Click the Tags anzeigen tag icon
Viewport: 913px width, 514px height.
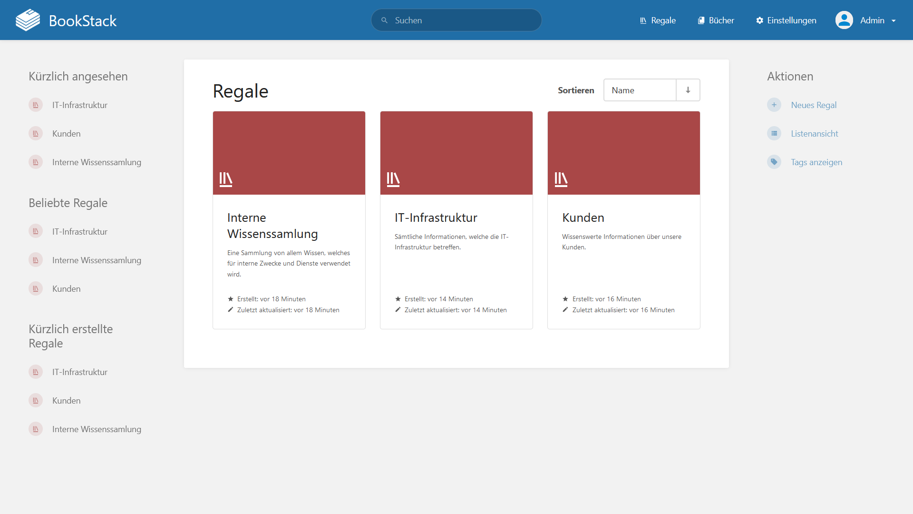[x=774, y=162]
